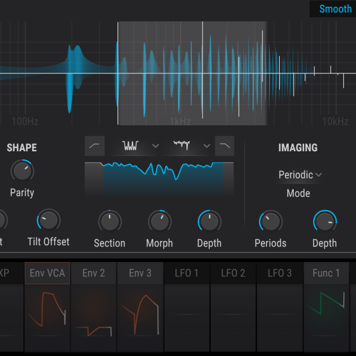
Task: Click the low-cut slope icon left of shape presets
Action: 95,146
